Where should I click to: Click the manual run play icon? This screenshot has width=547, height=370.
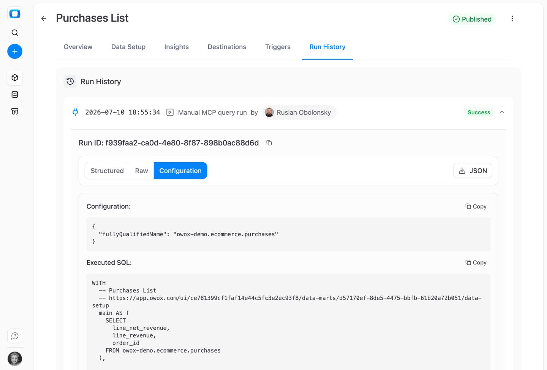[170, 112]
